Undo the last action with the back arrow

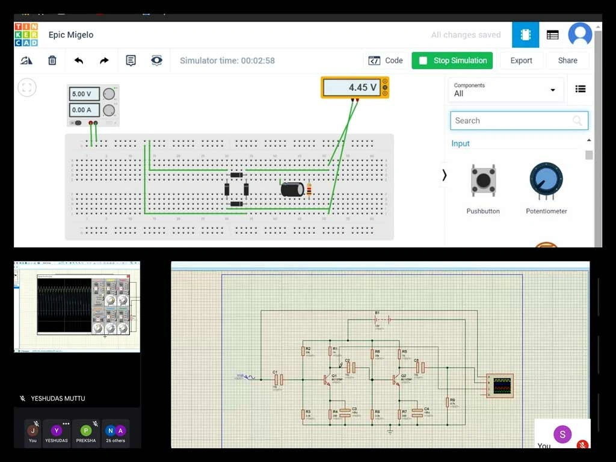79,61
